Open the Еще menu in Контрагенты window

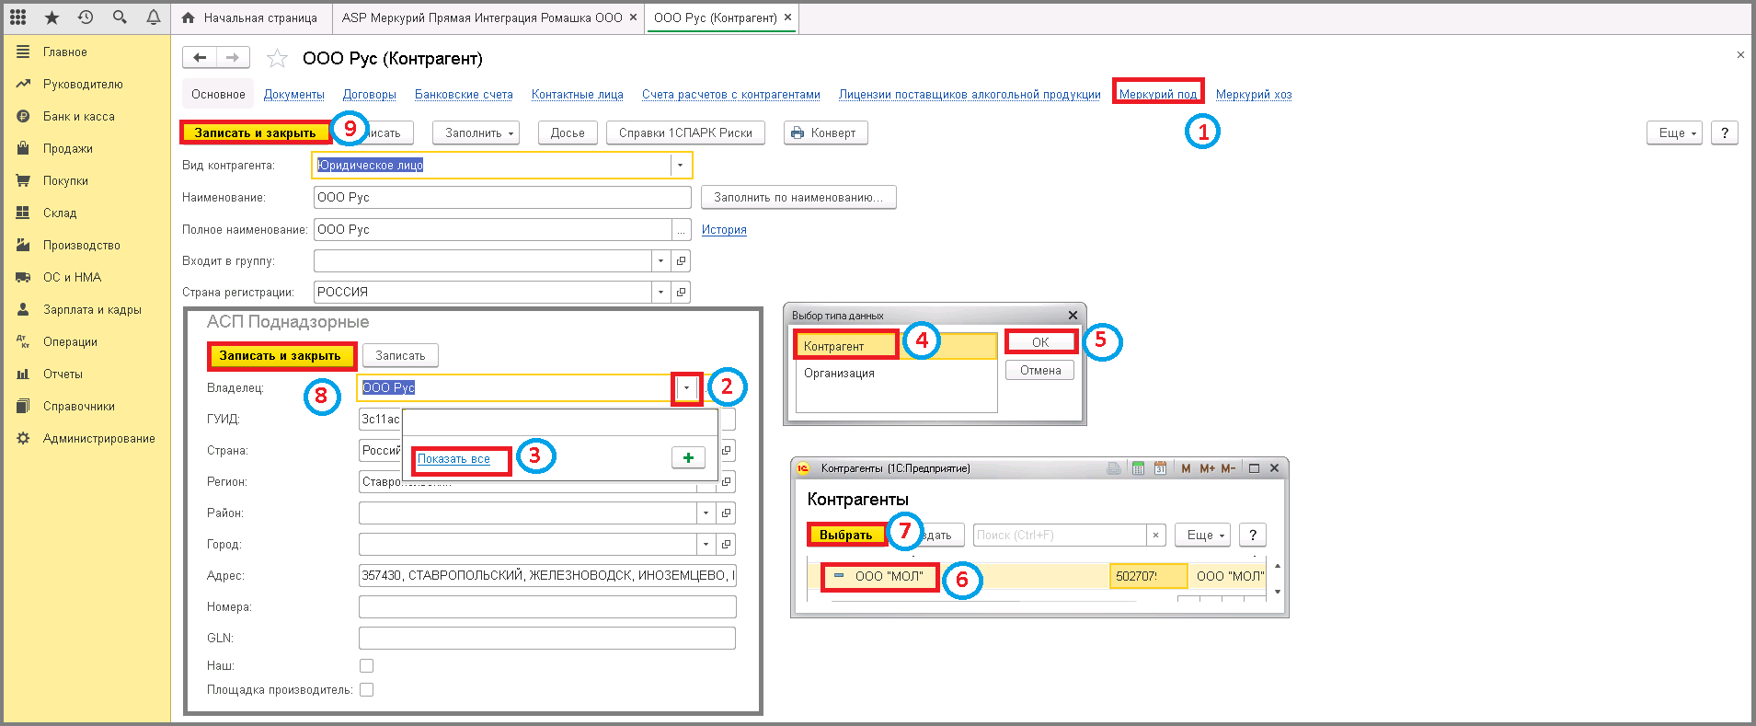point(1202,535)
